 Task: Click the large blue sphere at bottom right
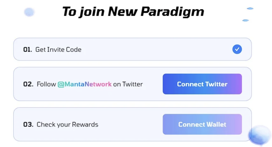coord(260,135)
